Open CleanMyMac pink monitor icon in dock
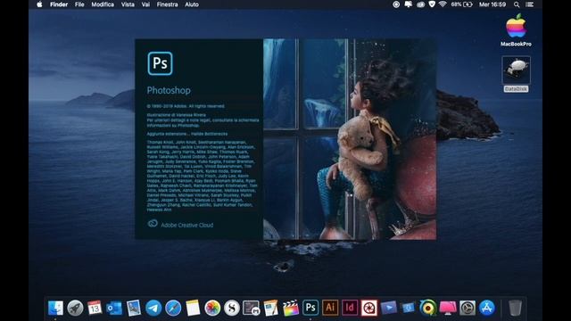The height and width of the screenshot is (321, 571). (x=448, y=309)
